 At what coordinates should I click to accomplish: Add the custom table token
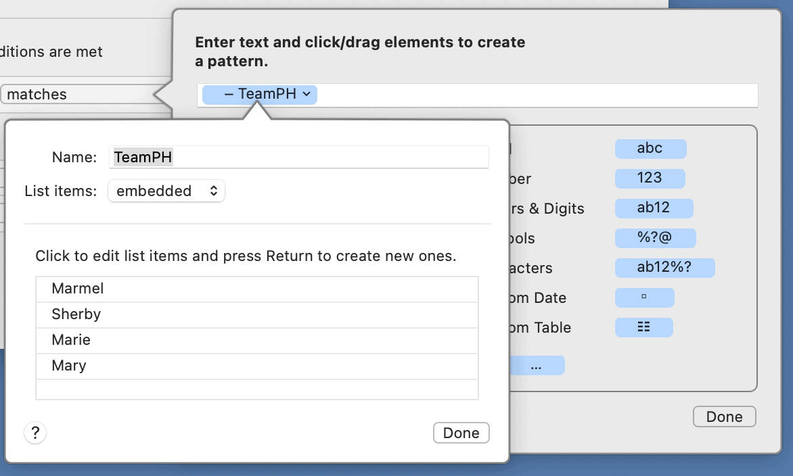coord(644,327)
